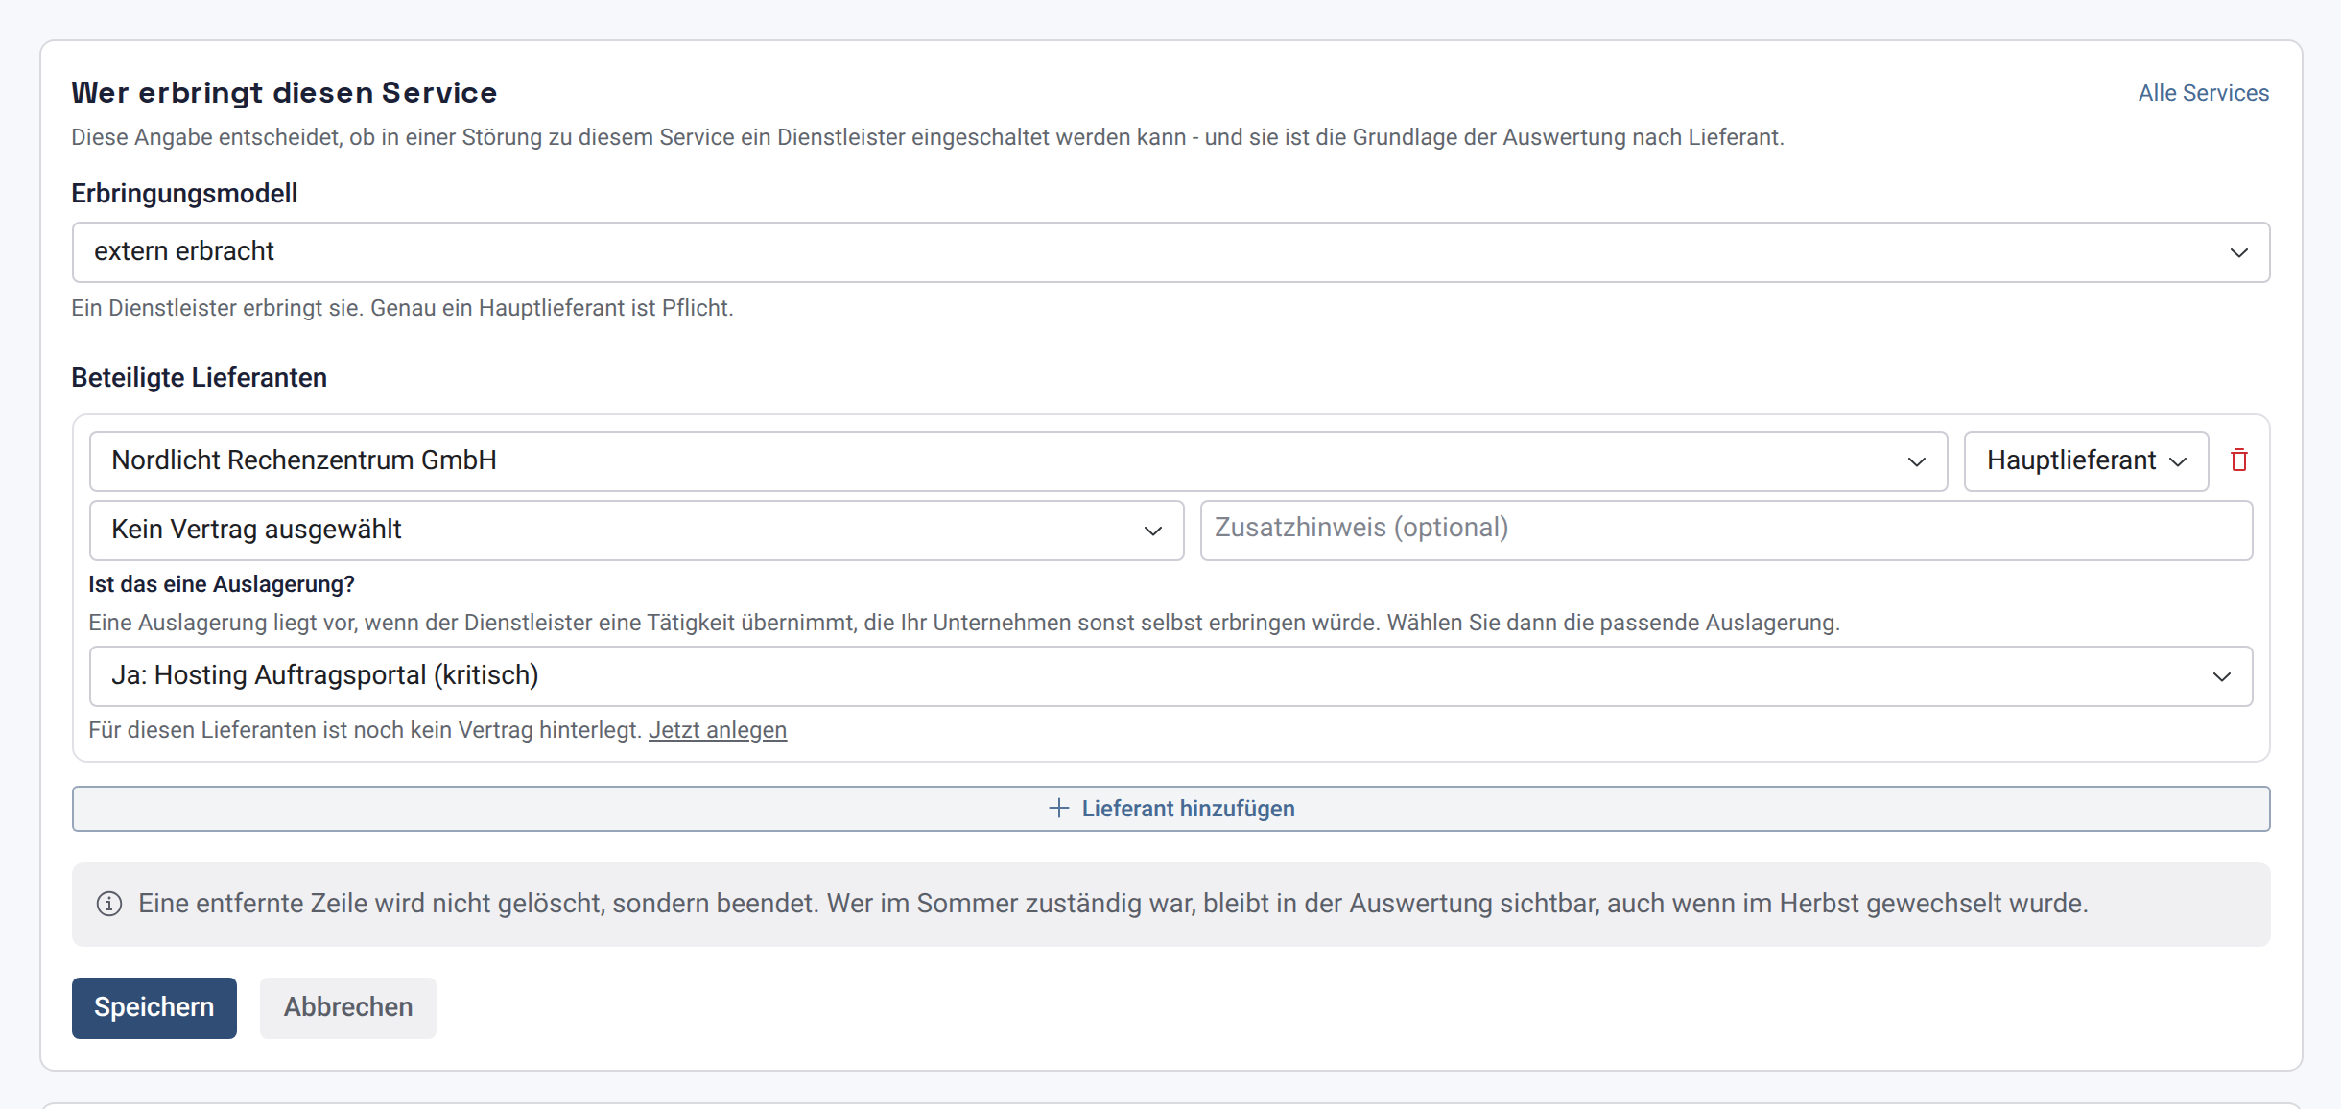This screenshot has height=1109, width=2341.
Task: Add a supplier with Lieferant hinzufügen
Action: (x=1170, y=809)
